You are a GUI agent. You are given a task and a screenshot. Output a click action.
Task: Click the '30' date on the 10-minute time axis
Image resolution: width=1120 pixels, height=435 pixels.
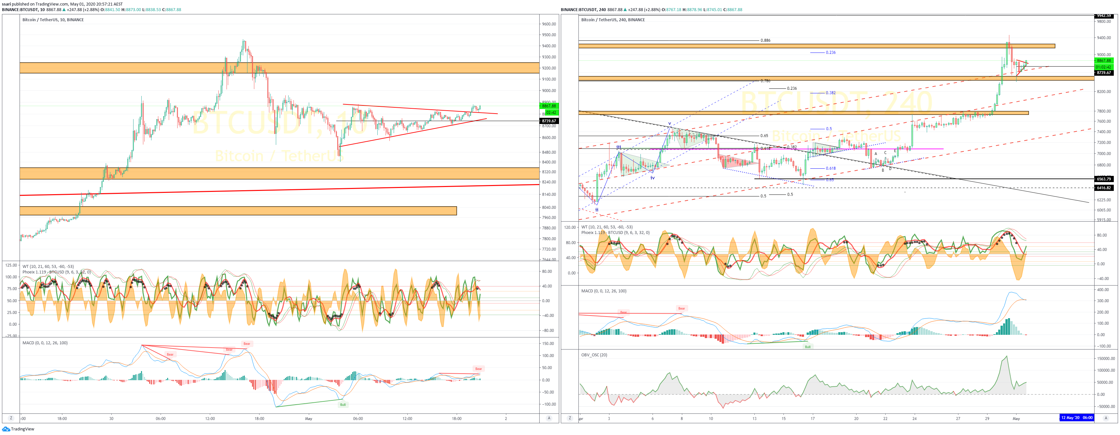[x=111, y=418]
